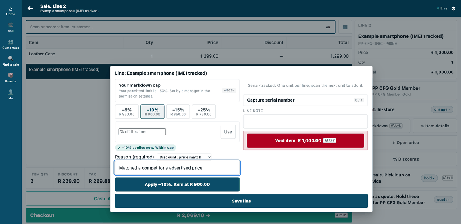Focus the scan or search field

tap(180, 27)
